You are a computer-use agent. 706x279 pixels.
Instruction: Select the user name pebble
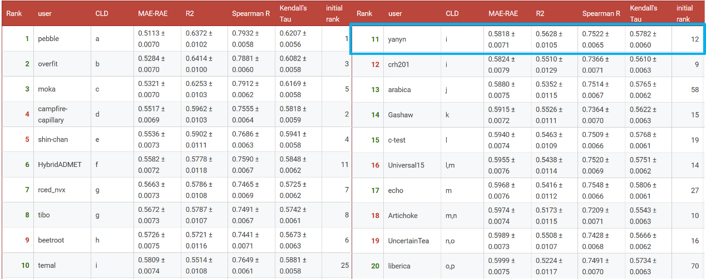pyautogui.click(x=48, y=39)
